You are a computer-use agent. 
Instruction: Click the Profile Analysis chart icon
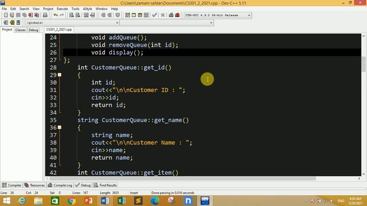(x=171, y=15)
